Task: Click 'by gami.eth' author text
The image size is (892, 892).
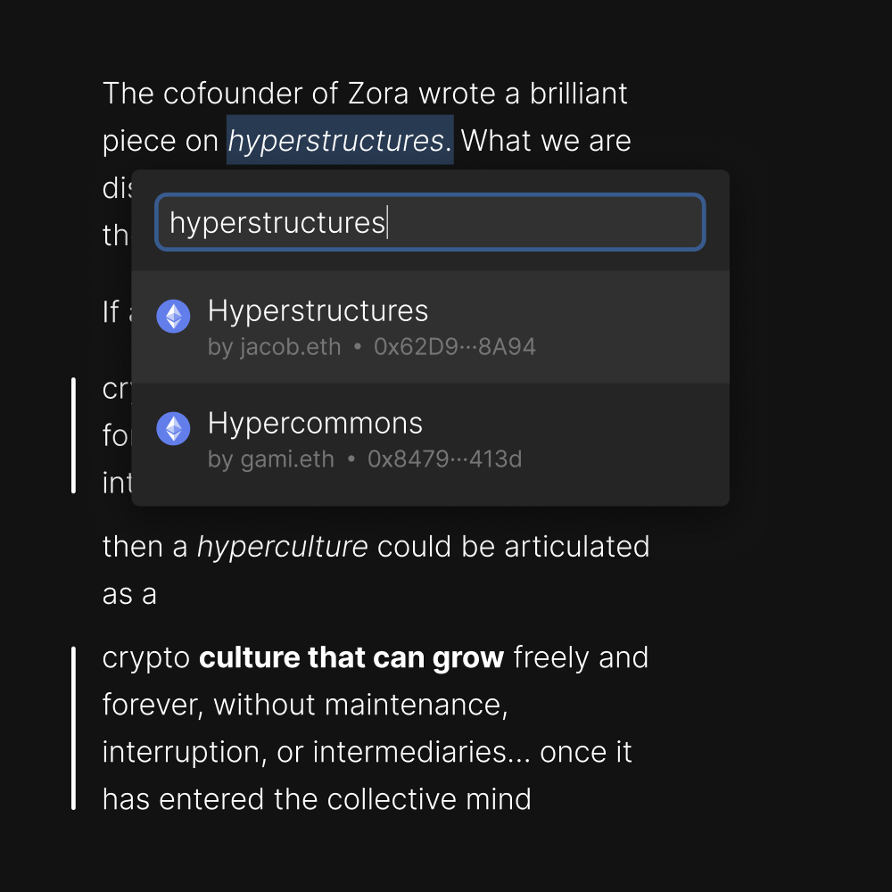Action: [x=271, y=459]
